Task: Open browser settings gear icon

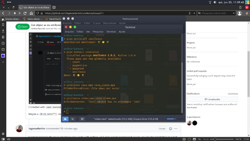Action: point(3,134)
